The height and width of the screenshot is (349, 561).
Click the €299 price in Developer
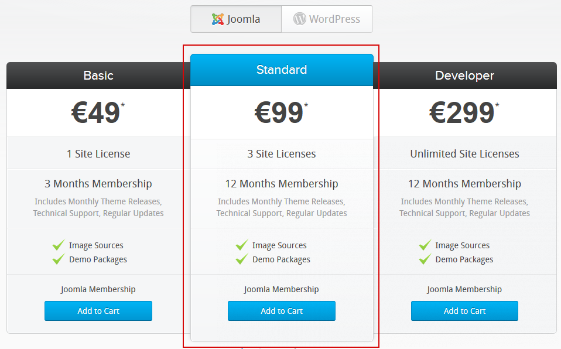coord(462,112)
